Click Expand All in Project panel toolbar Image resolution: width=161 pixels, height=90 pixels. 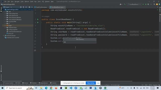(23, 7)
